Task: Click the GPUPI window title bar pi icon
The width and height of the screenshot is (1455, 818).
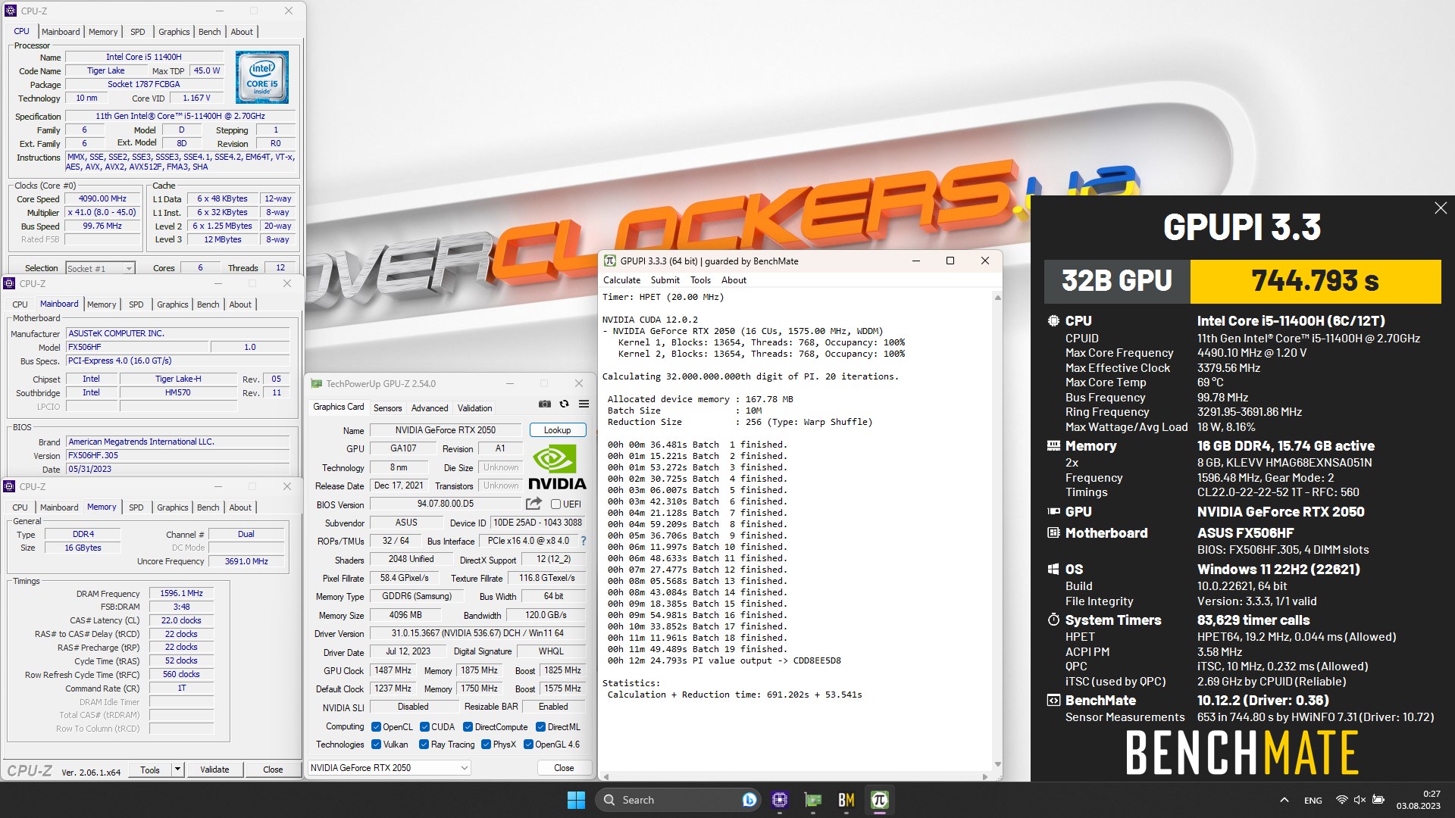Action: pyautogui.click(x=609, y=261)
